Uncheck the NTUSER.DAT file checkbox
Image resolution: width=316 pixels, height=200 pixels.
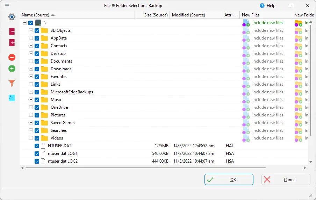(x=37, y=146)
